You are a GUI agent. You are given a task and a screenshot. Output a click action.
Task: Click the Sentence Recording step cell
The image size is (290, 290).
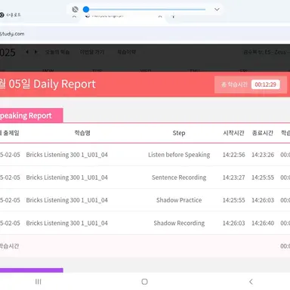(x=179, y=177)
